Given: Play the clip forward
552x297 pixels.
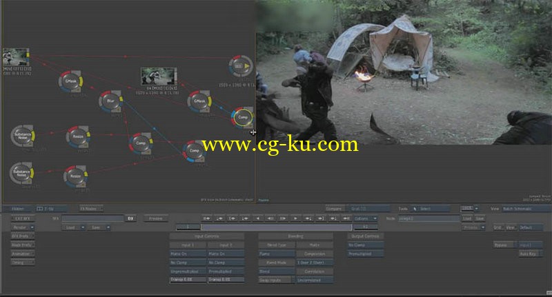Looking at the screenshot, I should click(x=295, y=218).
